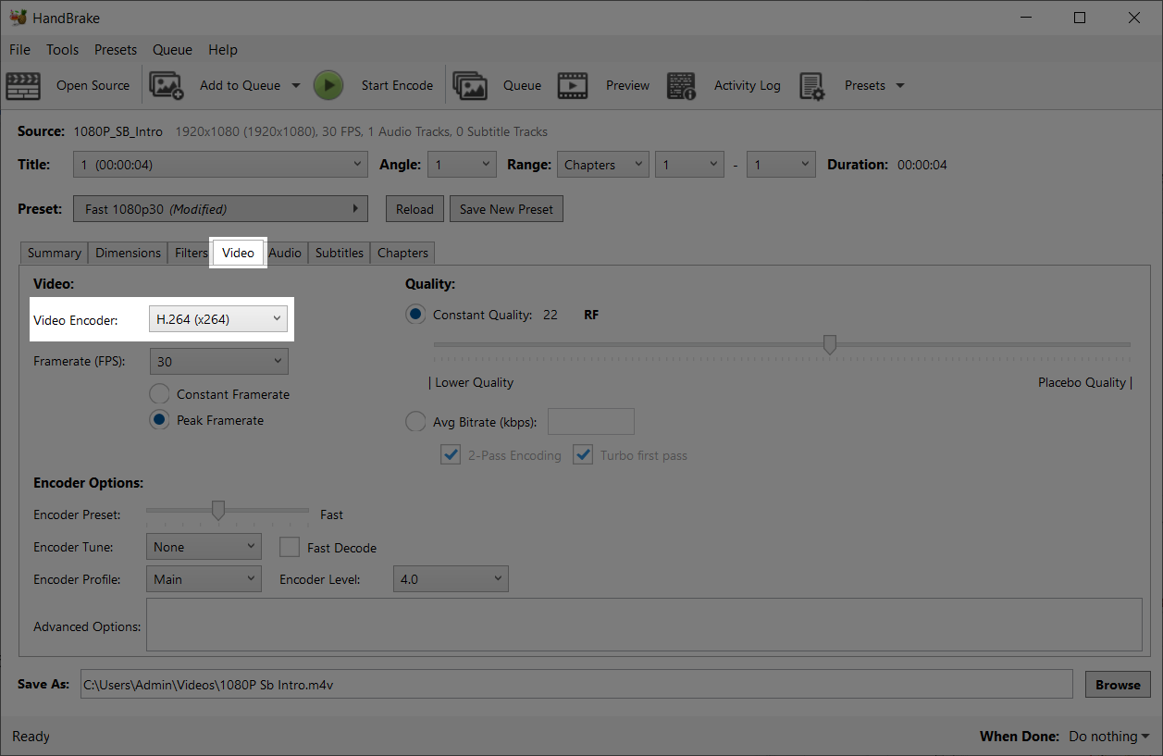This screenshot has width=1163, height=756.
Task: Open the Activity Log icon
Action: [682, 85]
